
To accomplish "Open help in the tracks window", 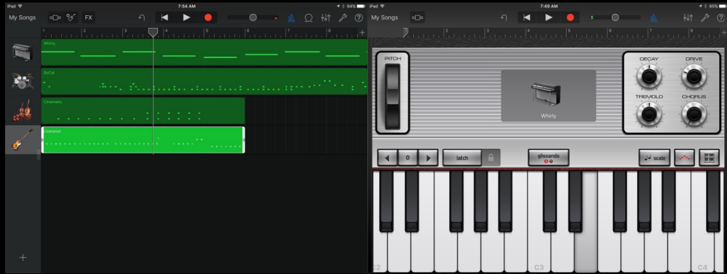I will coord(358,18).
